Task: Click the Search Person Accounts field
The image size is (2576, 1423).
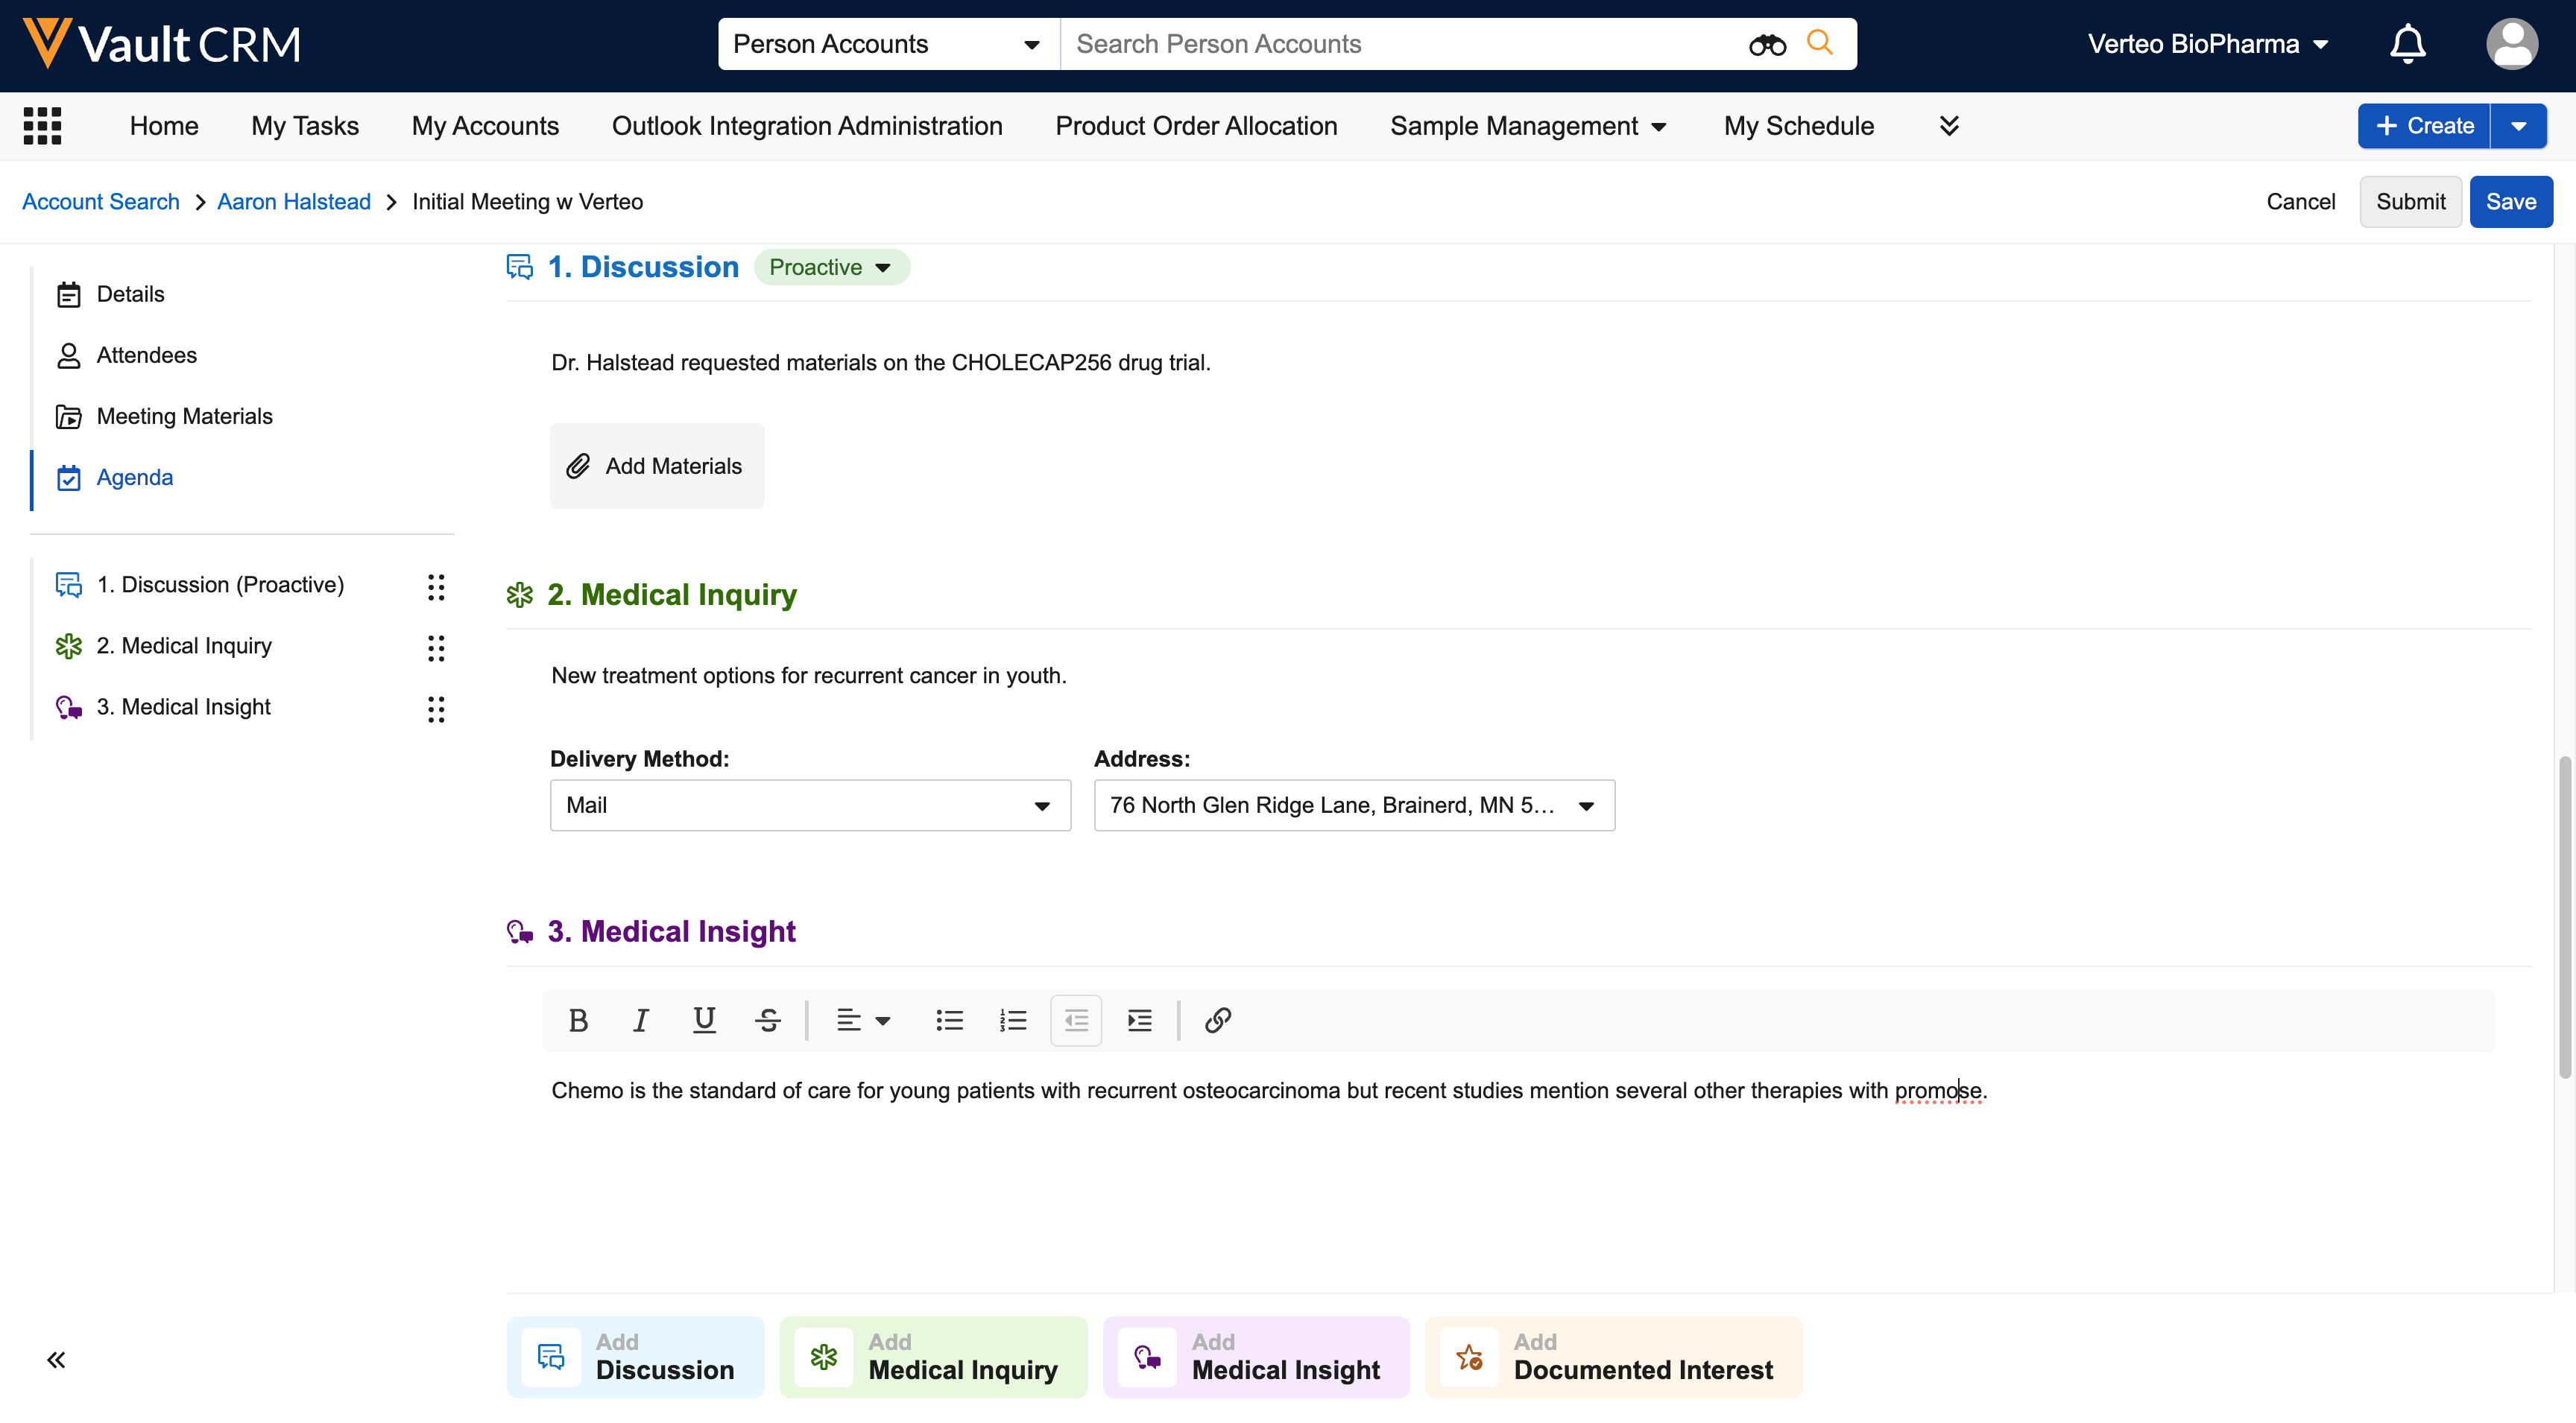Action: [x=1400, y=44]
